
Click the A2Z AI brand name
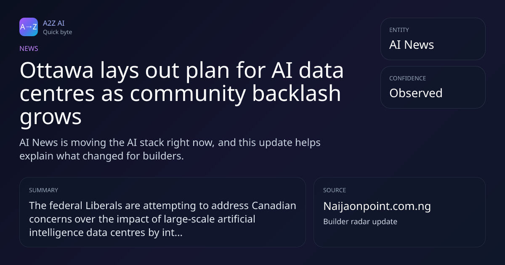pos(53,23)
